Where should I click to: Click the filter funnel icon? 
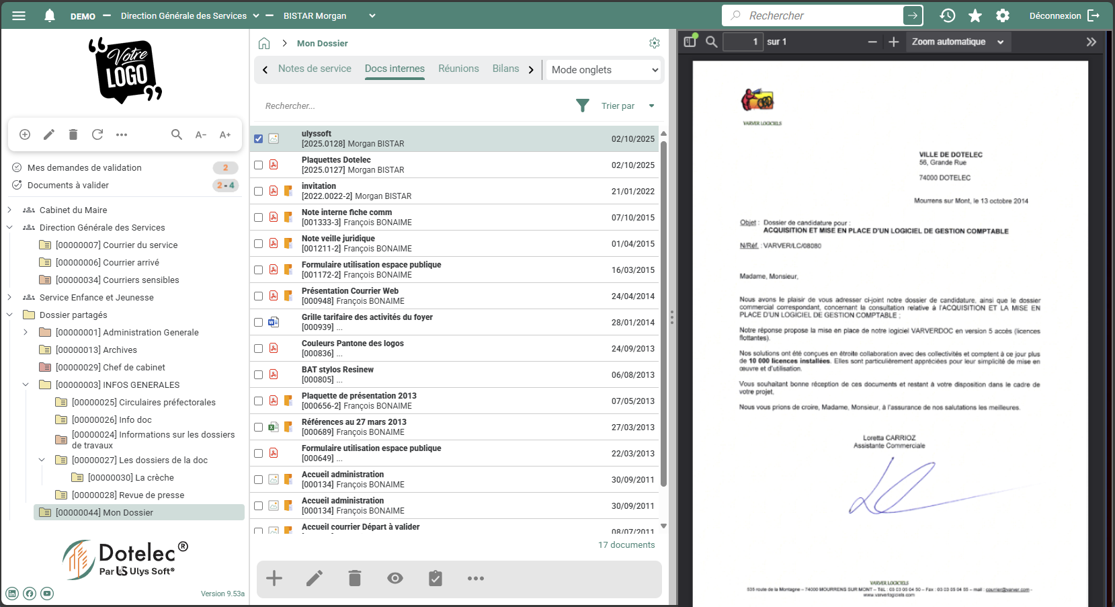583,106
